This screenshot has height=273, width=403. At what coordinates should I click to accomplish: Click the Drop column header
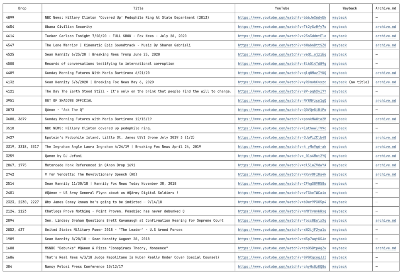(x=22, y=8)
